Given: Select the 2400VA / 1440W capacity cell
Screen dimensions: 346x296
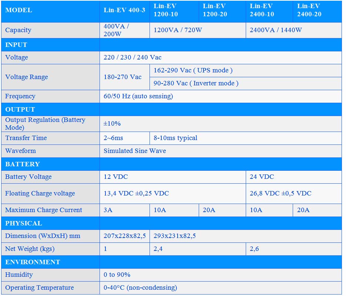Looking at the screenshot, I should (294, 30).
